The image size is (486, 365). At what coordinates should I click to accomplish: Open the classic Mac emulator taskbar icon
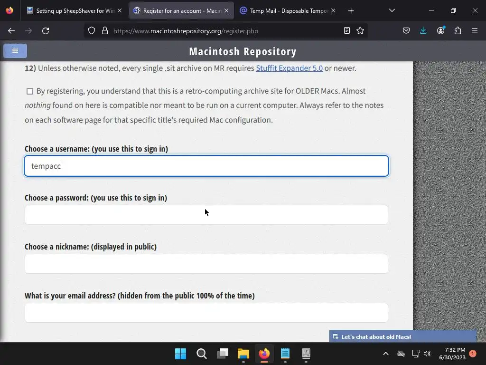pos(306,354)
